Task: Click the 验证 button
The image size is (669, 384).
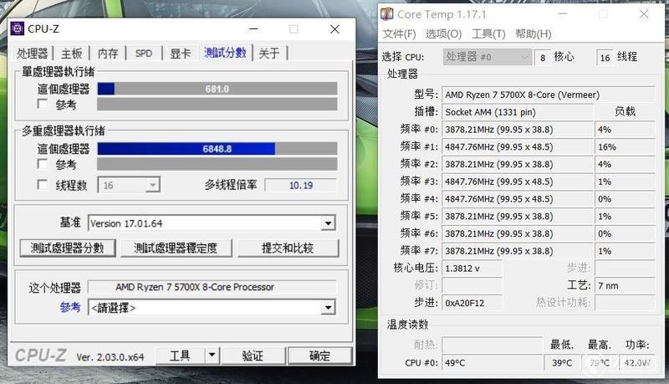Action: pos(253,355)
